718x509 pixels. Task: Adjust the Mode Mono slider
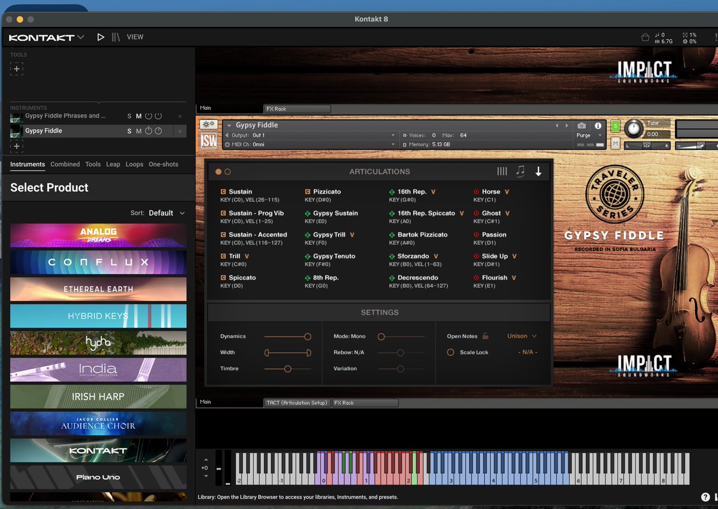pos(401,337)
